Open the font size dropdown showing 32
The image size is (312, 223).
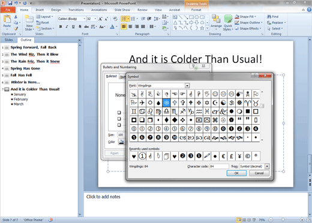[95, 19]
